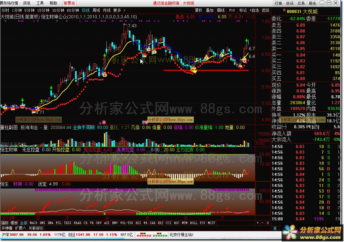
Task: Click the 北京行情主站1 server status
Action: (x=181, y=235)
